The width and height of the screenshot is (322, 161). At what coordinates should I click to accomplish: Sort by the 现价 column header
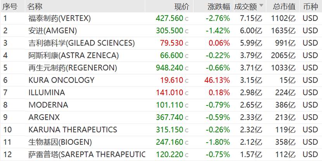(x=181, y=6)
